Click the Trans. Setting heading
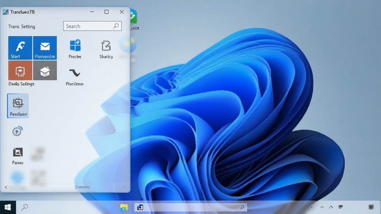This screenshot has height=214, width=381. 22,26
